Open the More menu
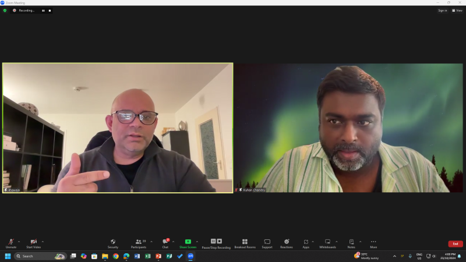Screen dimensions: 466x262 [373, 242]
